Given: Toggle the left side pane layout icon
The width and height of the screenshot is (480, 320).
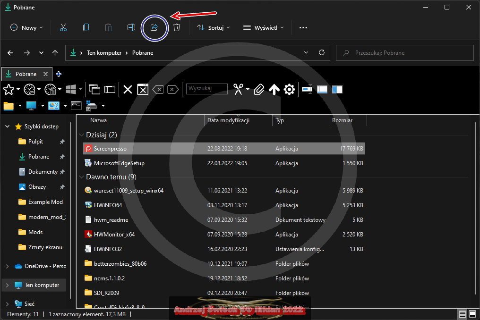Looking at the screenshot, I should click(x=337, y=89).
